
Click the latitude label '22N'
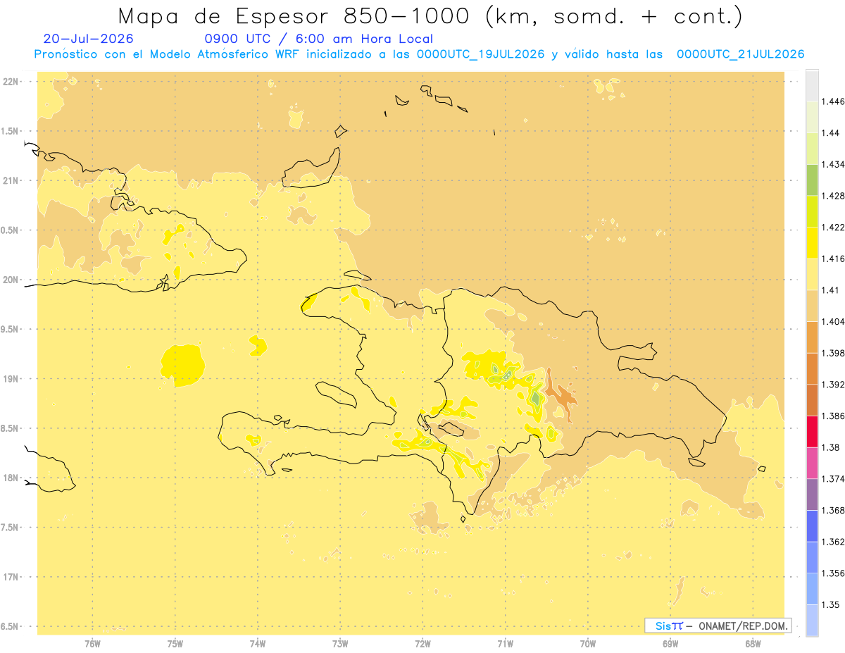click(x=11, y=81)
